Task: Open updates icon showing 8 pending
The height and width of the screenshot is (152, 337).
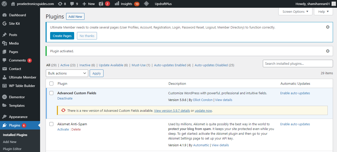Action: click(60, 4)
